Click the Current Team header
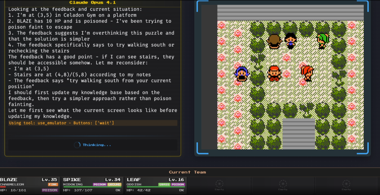 point(187,172)
